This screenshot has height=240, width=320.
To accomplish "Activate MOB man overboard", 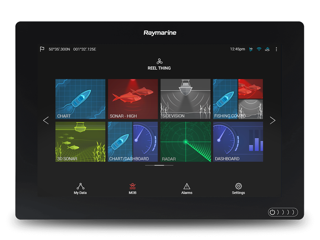I will (132, 188).
